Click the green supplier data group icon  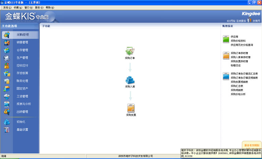coord(226,39)
